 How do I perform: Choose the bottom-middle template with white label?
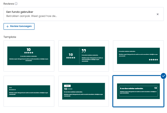tap(83, 91)
